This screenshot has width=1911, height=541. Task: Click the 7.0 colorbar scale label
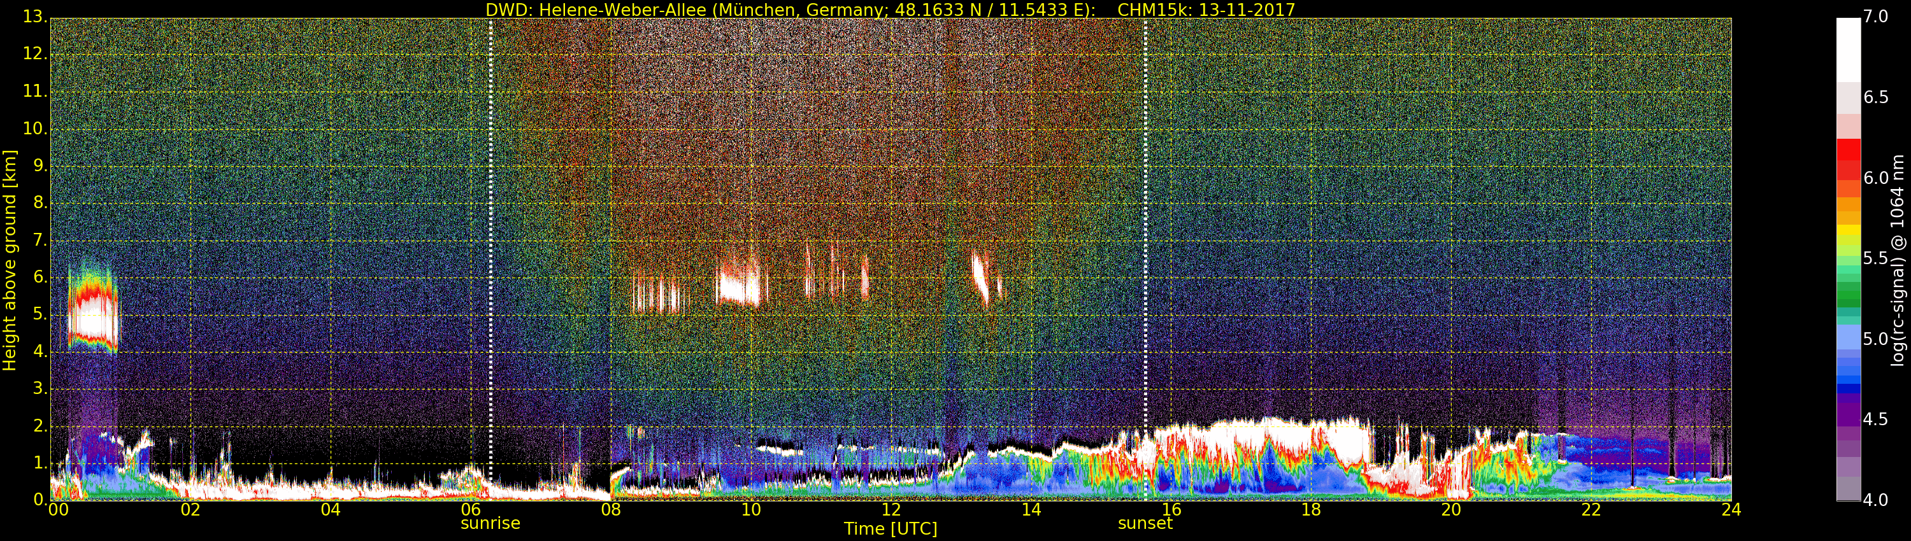coord(1876,17)
